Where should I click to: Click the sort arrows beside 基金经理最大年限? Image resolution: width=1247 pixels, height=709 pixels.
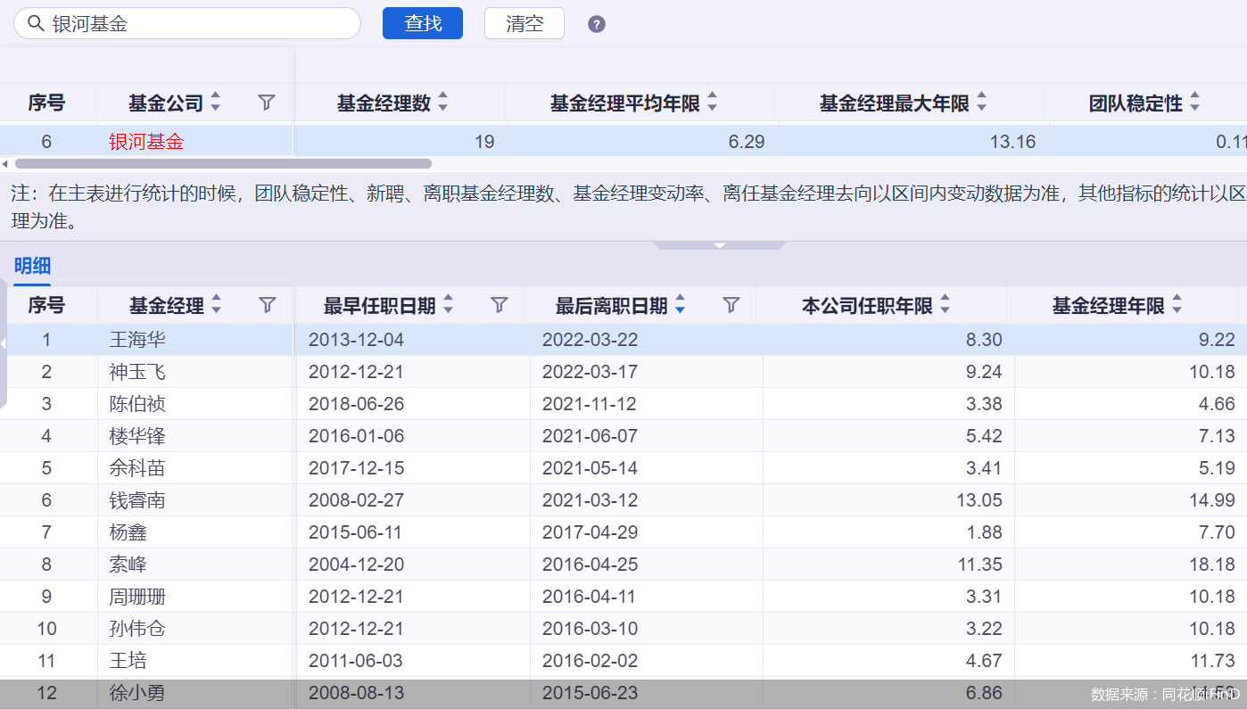pyautogui.click(x=981, y=102)
